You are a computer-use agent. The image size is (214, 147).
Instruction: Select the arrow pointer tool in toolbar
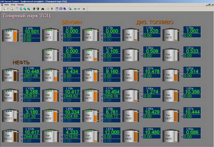tap(4, 9)
